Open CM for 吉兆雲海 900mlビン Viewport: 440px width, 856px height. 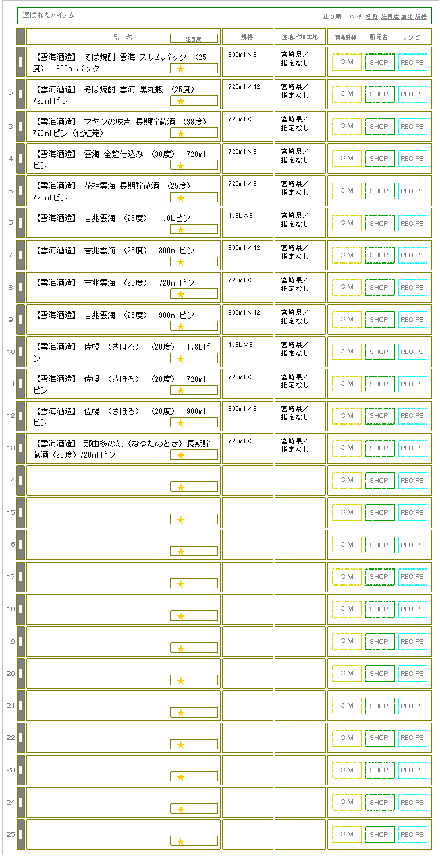(346, 319)
